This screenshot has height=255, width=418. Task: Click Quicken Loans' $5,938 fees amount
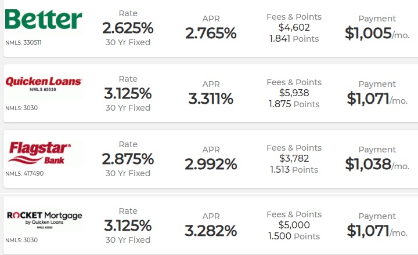(294, 93)
